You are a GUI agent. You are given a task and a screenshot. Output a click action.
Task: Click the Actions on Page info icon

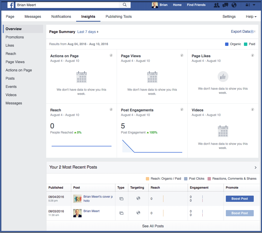[111, 55]
